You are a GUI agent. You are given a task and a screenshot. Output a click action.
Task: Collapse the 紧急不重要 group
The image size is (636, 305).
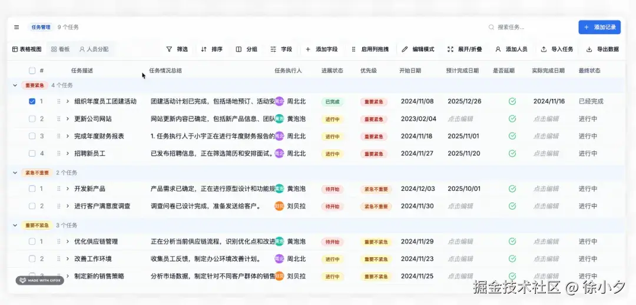(15, 173)
